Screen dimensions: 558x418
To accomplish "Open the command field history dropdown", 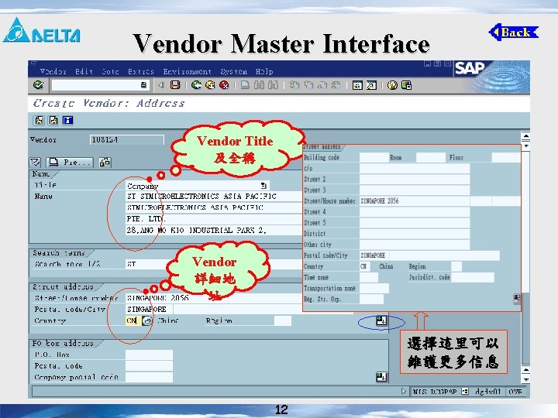I will coord(143,85).
